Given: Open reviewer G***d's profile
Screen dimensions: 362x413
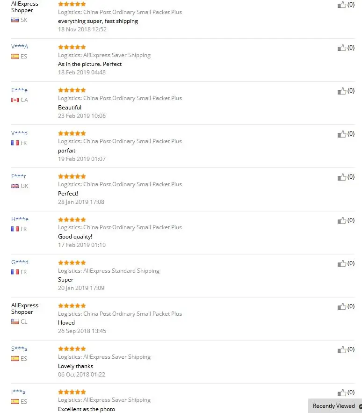Looking at the screenshot, I should (20, 262).
